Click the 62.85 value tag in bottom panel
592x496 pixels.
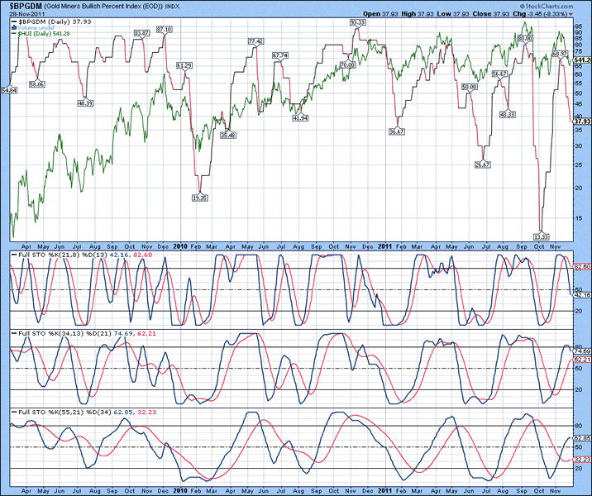(x=581, y=438)
